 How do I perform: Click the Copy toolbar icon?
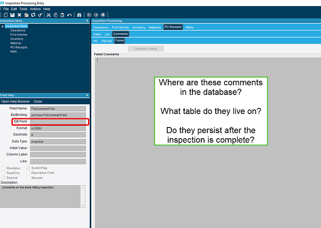coord(55,15)
